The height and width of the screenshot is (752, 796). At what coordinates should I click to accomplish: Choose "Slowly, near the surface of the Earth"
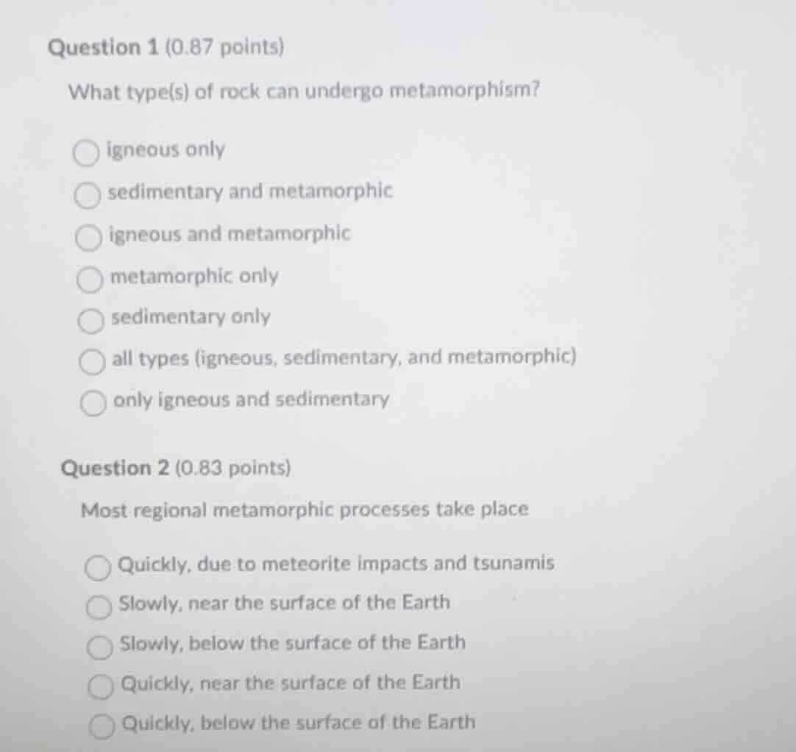coord(98,608)
